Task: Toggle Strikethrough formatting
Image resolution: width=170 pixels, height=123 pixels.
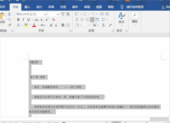Action: (37, 20)
